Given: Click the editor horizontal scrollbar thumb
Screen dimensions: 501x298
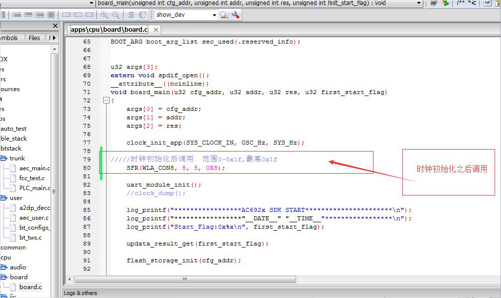Looking at the screenshot, I should [186, 280].
